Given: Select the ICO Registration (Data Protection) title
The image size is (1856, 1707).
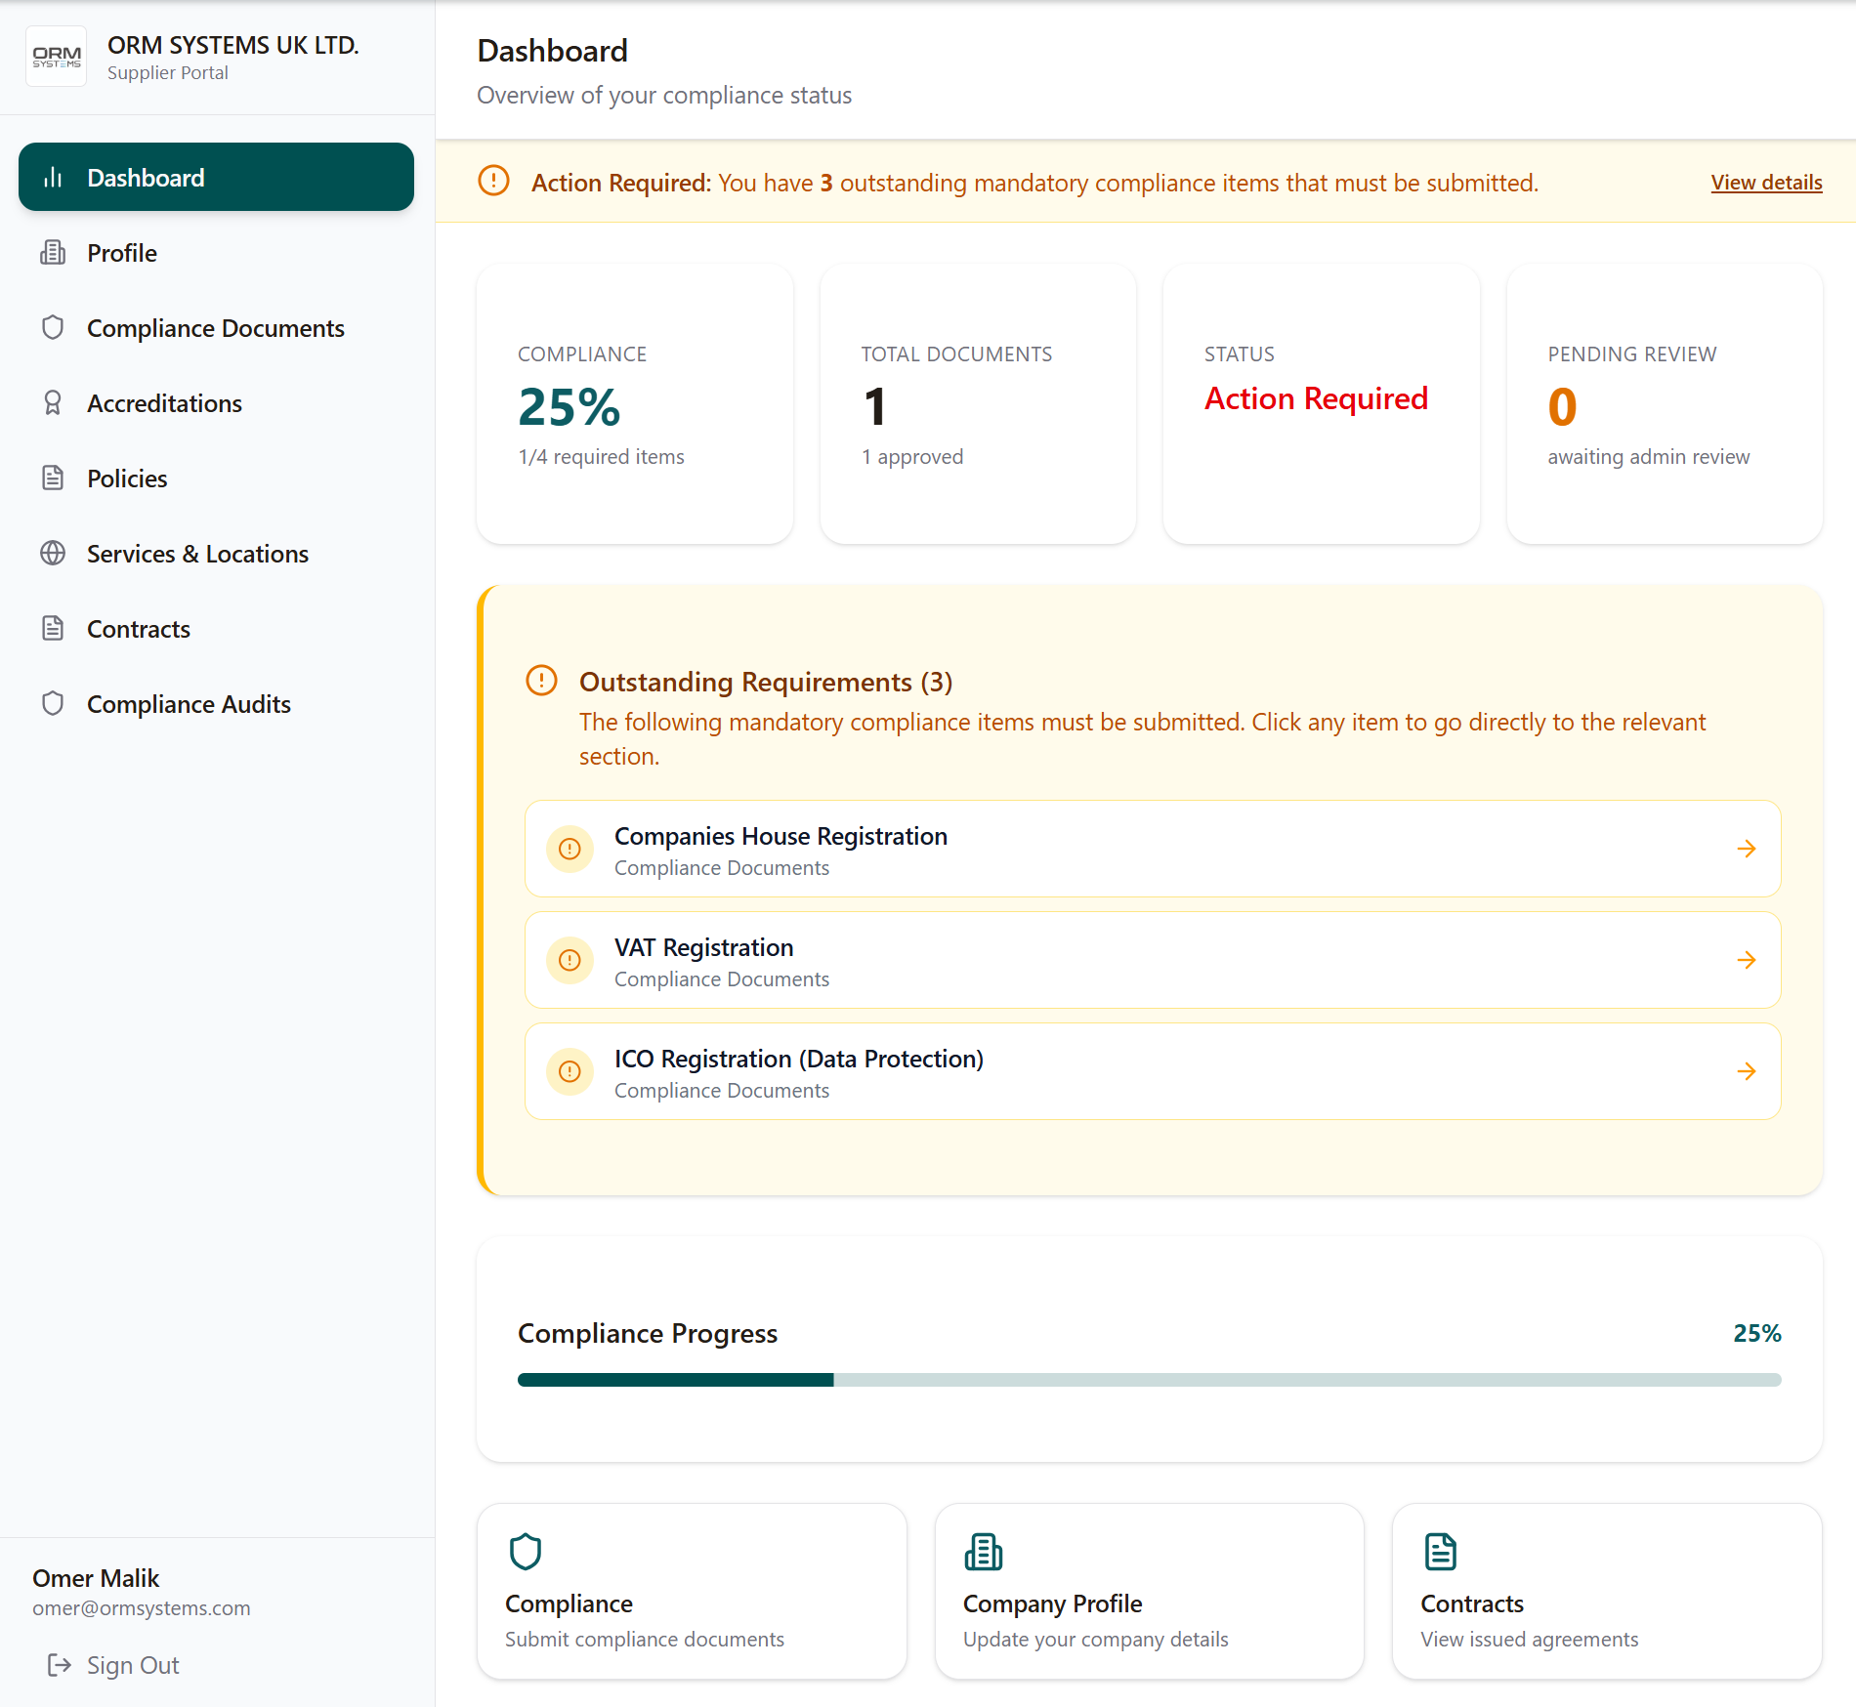Looking at the screenshot, I should pyautogui.click(x=799, y=1060).
